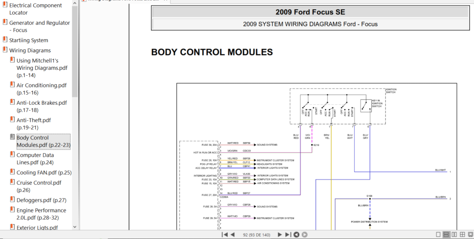Click the HOT IN RUN OR ACC label
This screenshot has height=239, width=474.
205,153
